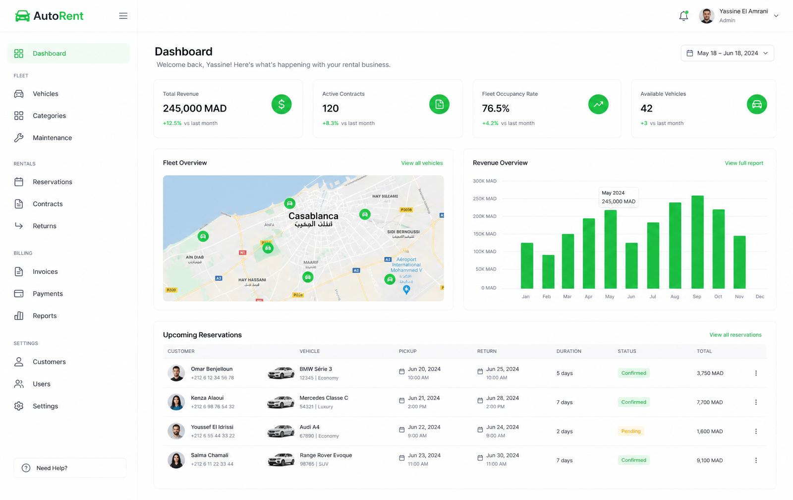The height and width of the screenshot is (500, 793).
Task: Click the February revenue bar in chart
Action: click(548, 272)
